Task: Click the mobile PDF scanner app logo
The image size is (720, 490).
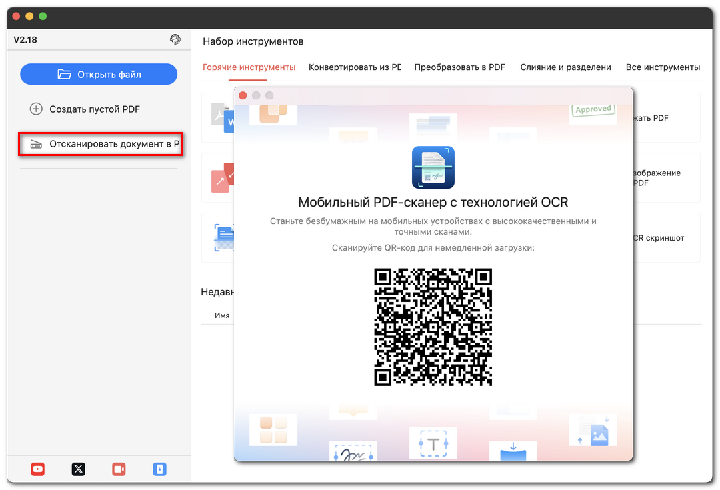Action: point(433,167)
